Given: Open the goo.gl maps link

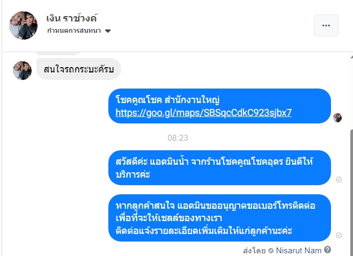Looking at the screenshot, I should coord(204,113).
